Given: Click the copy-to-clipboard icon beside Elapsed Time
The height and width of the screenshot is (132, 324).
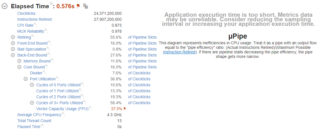Looking at the screenshot, I should pos(86,6).
